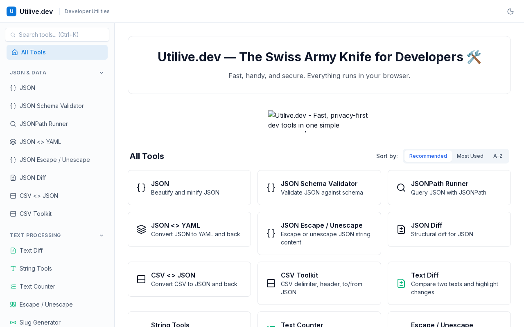This screenshot has width=524, height=327.
Task: Collapse the Text Processing section
Action: point(102,235)
